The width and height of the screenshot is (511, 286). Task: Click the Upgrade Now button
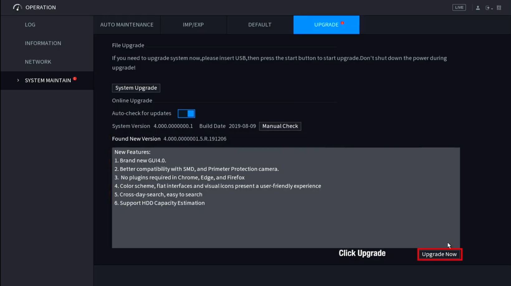[x=439, y=254]
